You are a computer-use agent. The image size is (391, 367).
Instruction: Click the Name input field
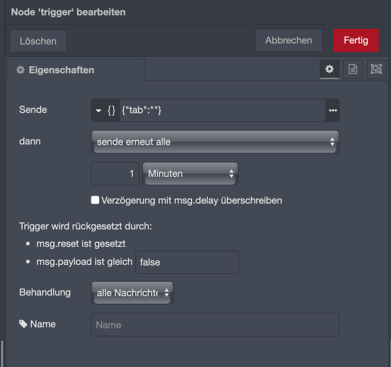point(215,325)
